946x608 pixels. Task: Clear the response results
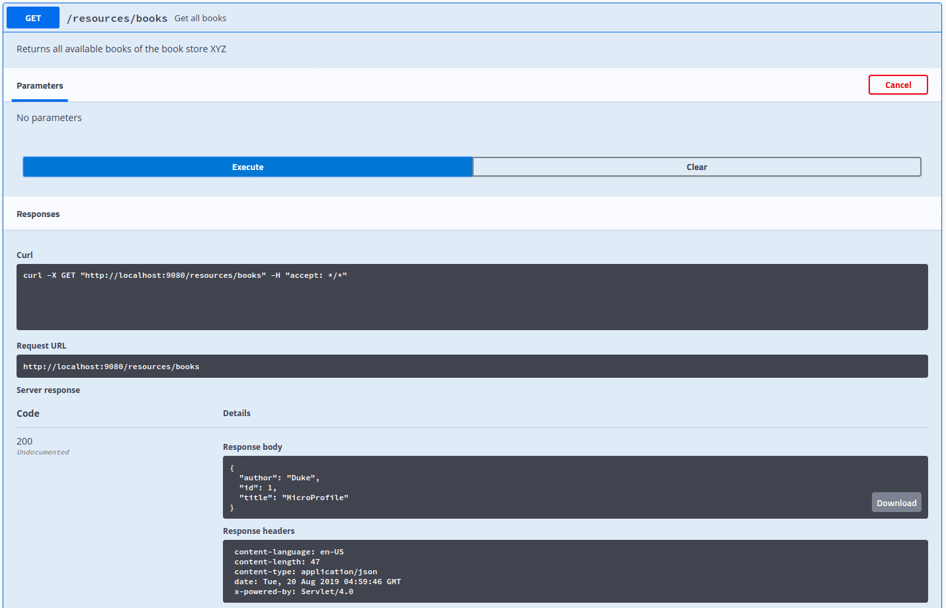[697, 167]
